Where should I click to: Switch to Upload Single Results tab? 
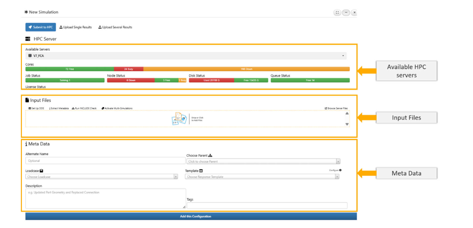pyautogui.click(x=76, y=27)
